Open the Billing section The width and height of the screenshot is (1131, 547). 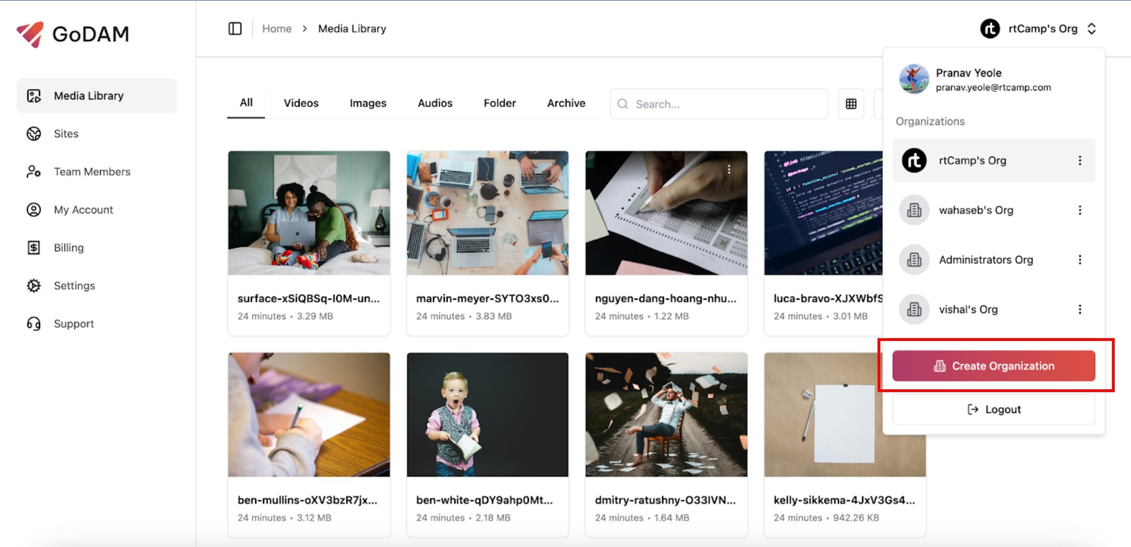click(x=68, y=247)
